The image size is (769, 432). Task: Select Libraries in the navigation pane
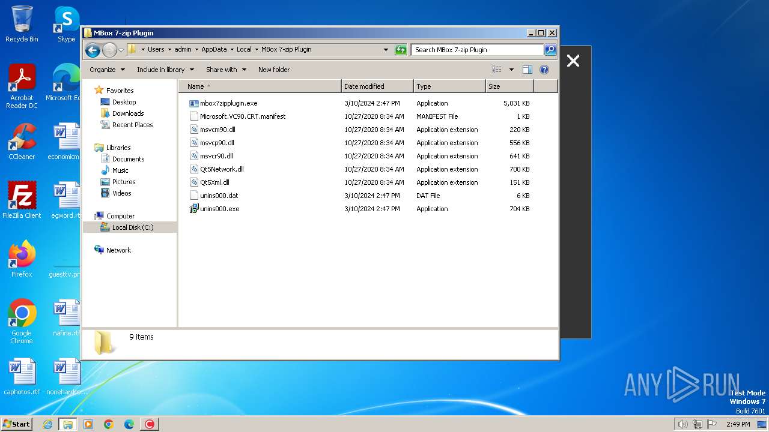118,148
